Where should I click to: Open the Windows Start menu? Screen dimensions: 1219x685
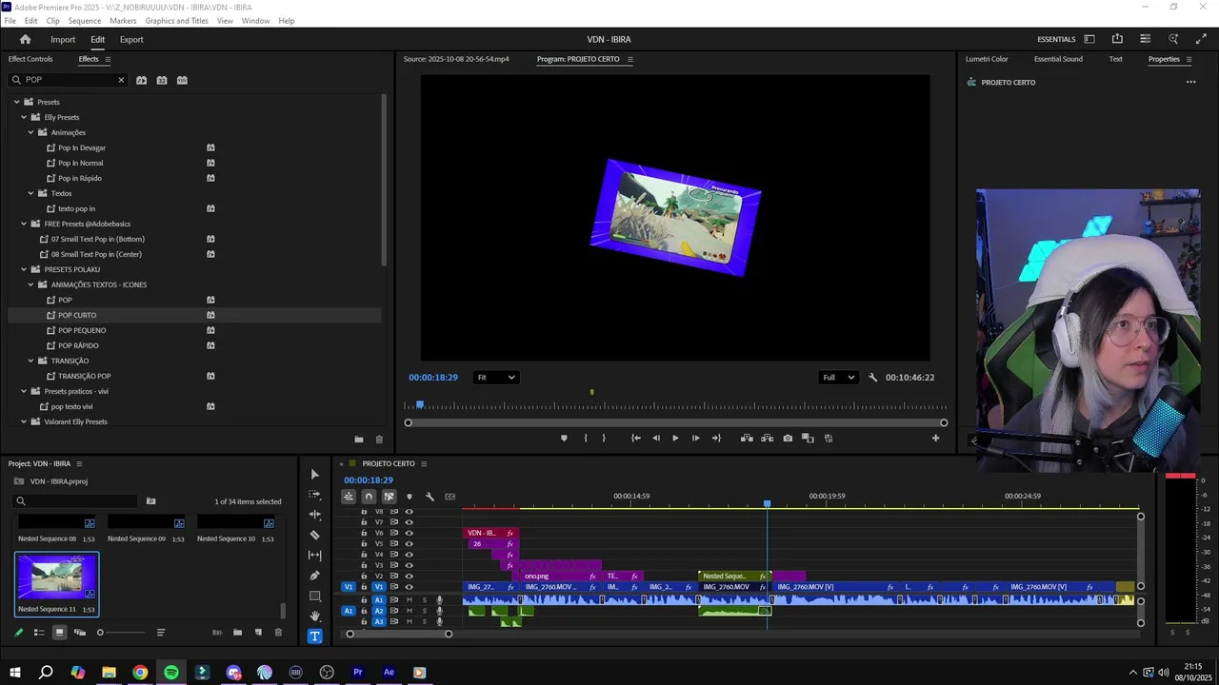pyautogui.click(x=15, y=673)
